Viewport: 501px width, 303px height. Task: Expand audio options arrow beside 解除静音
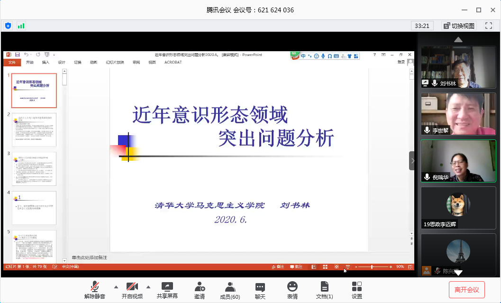pos(116,287)
